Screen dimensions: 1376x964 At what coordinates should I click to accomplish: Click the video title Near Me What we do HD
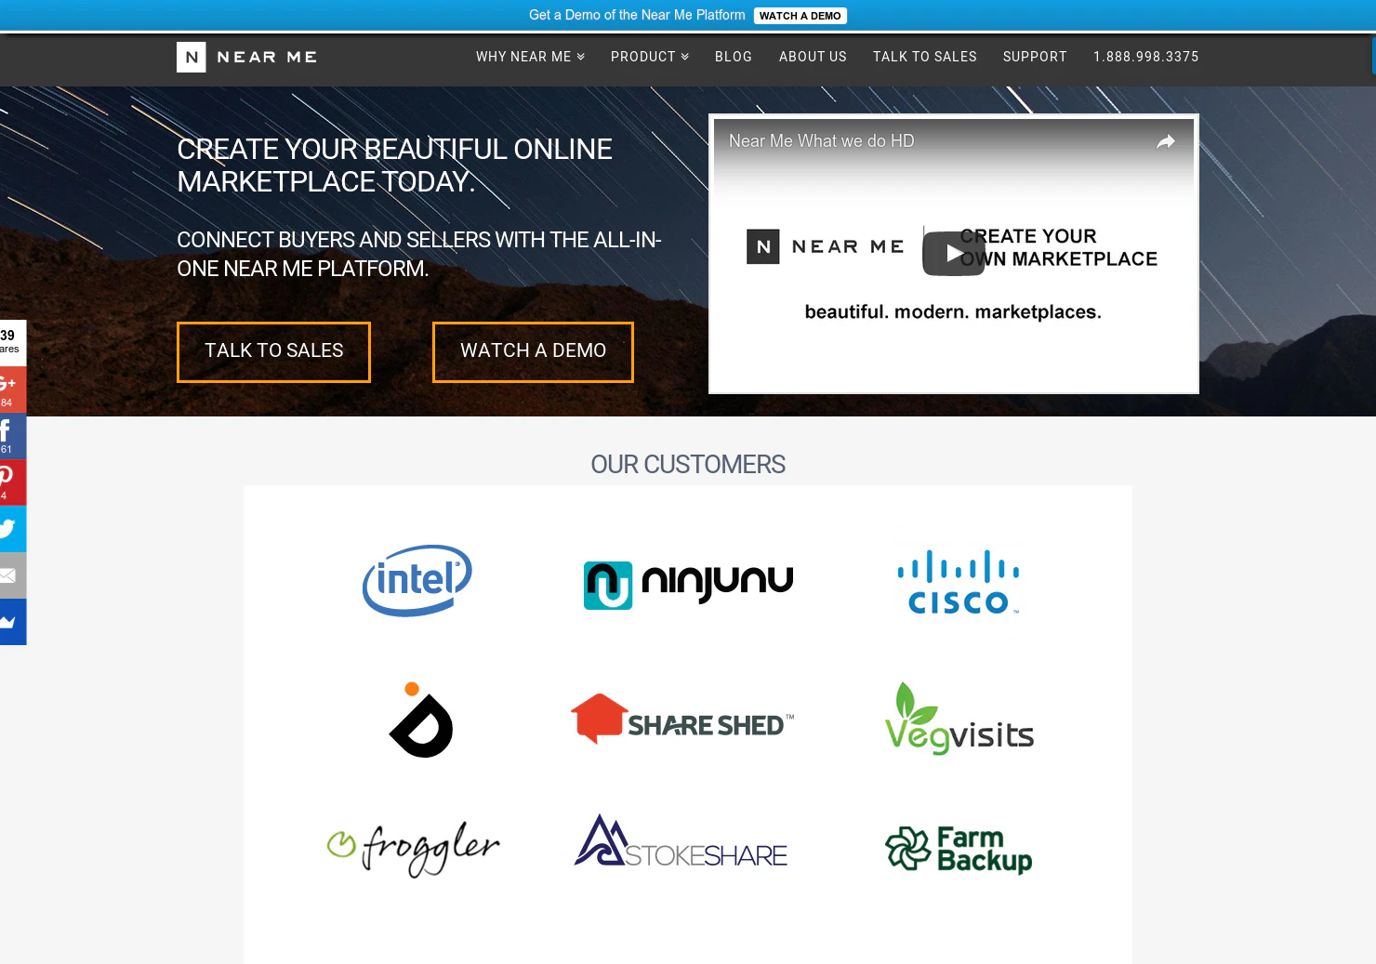point(822,141)
